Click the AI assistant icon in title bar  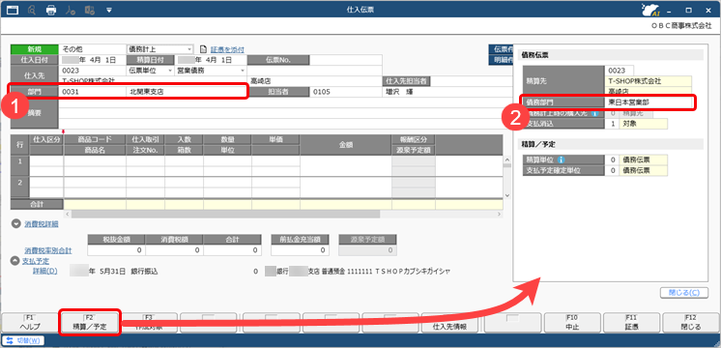[650, 10]
